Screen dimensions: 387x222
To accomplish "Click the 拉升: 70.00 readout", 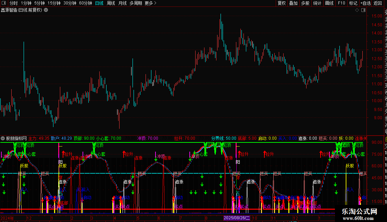I will pyautogui.click(x=185, y=139).
